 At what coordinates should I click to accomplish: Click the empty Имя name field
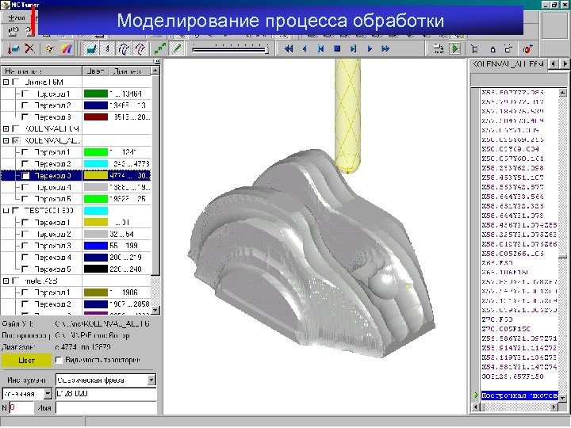tap(106, 407)
